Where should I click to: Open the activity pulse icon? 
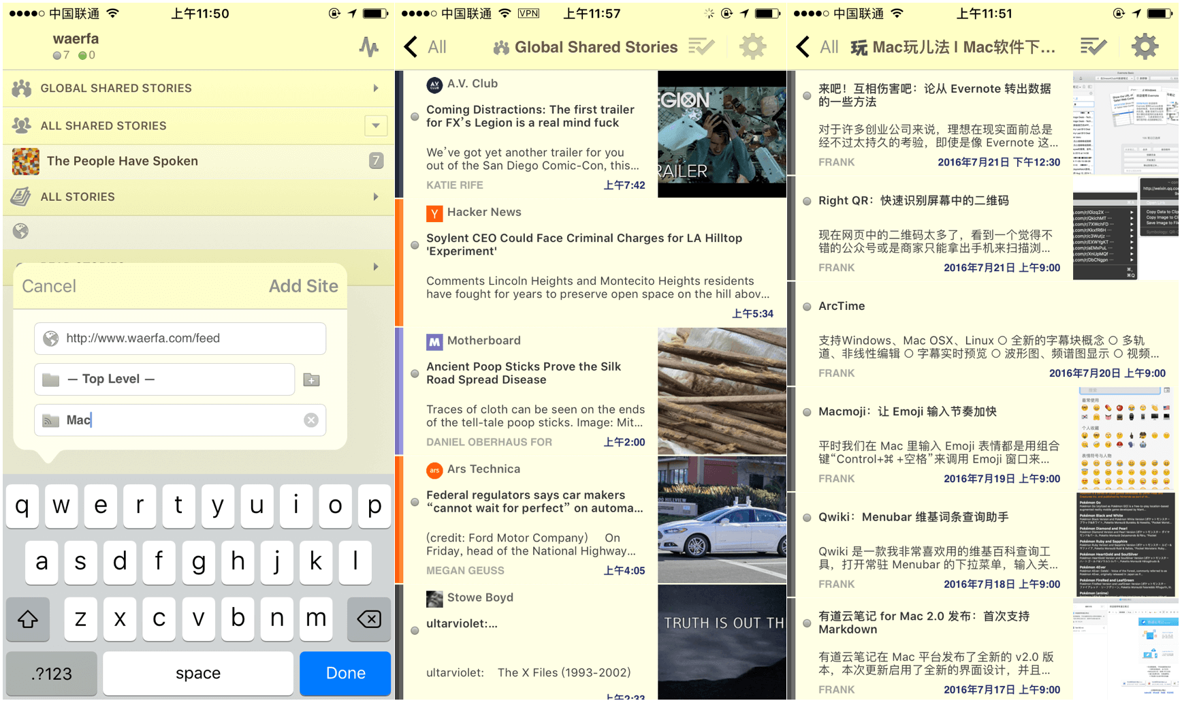pyautogui.click(x=368, y=46)
